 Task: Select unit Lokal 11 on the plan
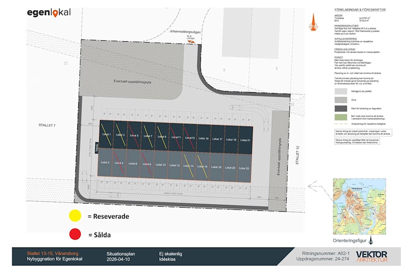(x=176, y=137)
